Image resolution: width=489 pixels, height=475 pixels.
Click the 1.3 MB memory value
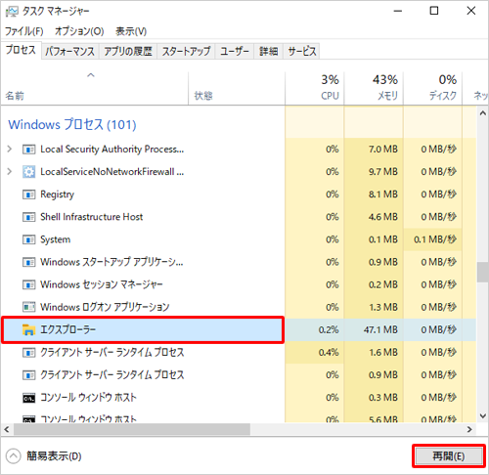(x=383, y=307)
